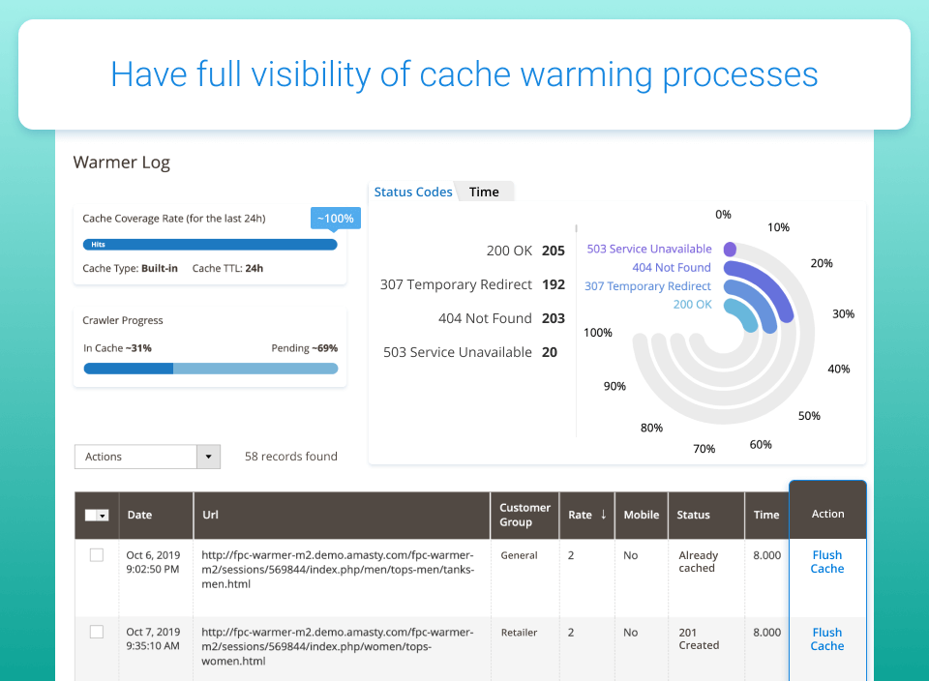This screenshot has height=681, width=929.
Task: Switch to the Time tab
Action: click(x=484, y=192)
